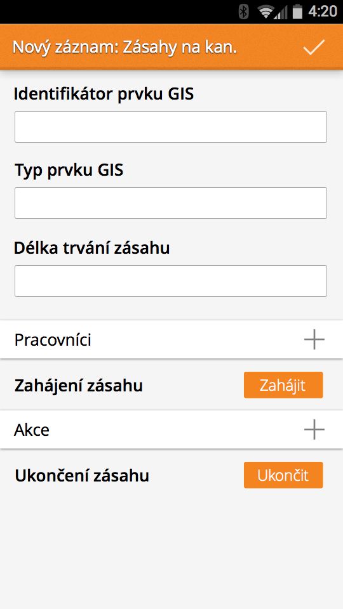Tap the Bluetooth icon in status bar
This screenshot has width=343, height=609.
(x=244, y=11)
